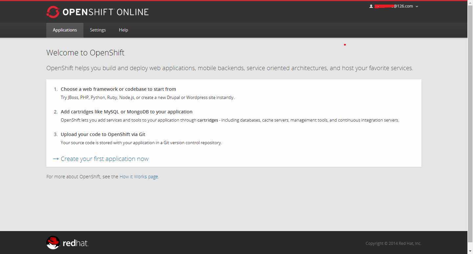Click the scrollbar down arrow
Image resolution: width=473 pixels, height=254 pixels.
[470, 251]
